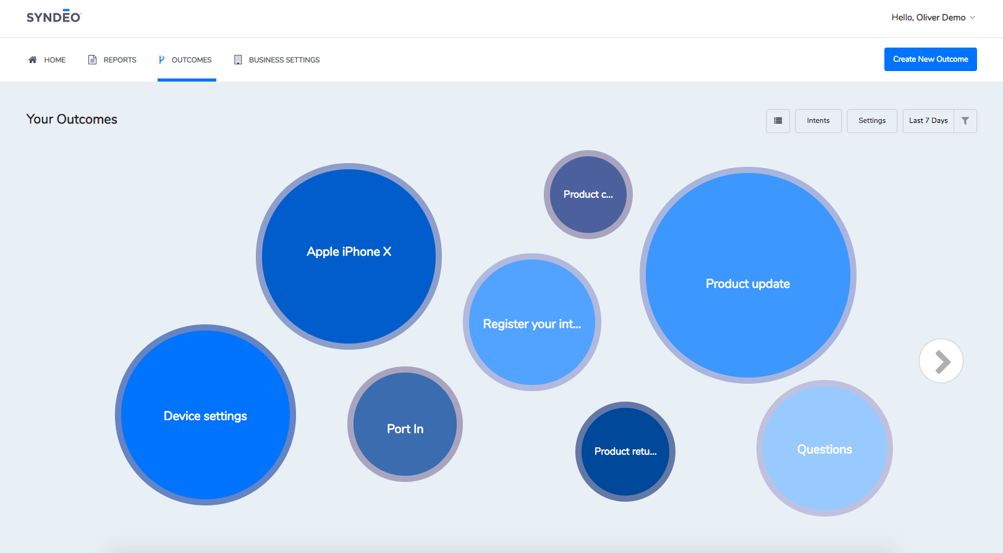Select the Apple iPhone X outcome bubble
Viewport: 1003px width, 553px height.
[x=349, y=256]
